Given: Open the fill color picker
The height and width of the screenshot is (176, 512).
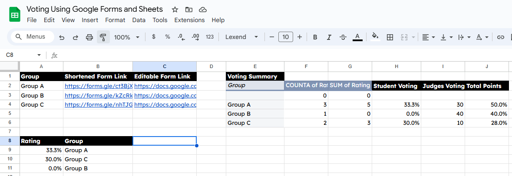Looking at the screenshot, I should [x=375, y=37].
